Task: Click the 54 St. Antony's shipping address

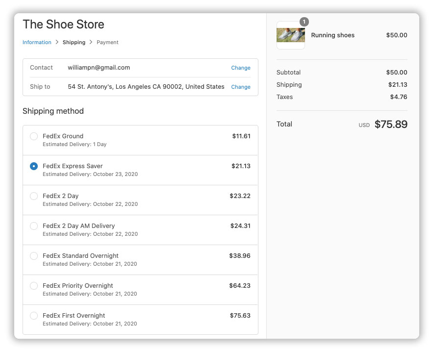Action: click(146, 86)
